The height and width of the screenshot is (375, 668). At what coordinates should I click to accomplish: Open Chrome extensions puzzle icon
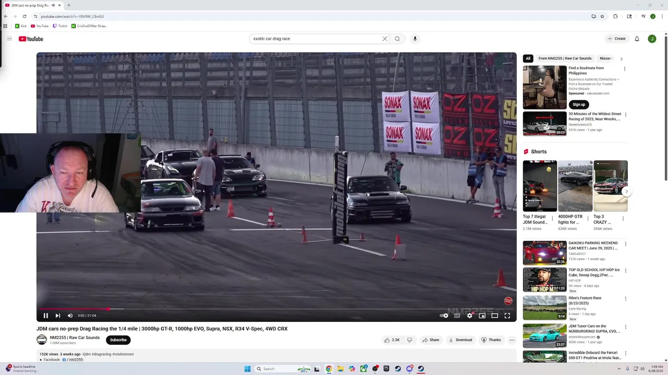point(615,16)
